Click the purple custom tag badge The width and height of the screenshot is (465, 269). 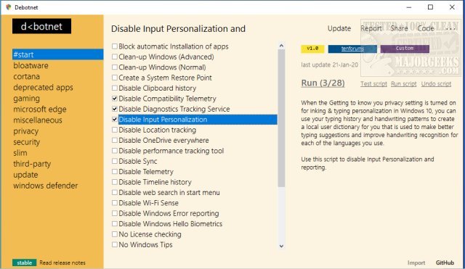[x=405, y=49]
